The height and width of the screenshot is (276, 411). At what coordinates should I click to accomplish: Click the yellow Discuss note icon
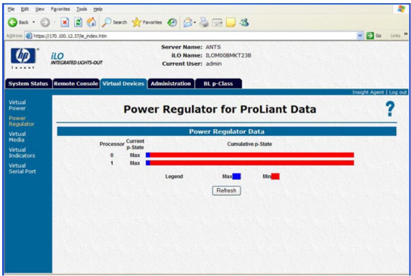point(231,23)
